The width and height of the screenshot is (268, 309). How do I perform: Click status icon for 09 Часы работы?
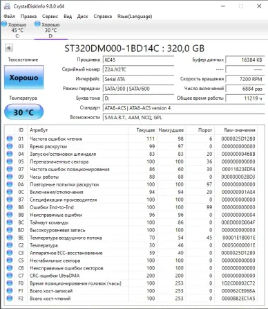coord(10,177)
